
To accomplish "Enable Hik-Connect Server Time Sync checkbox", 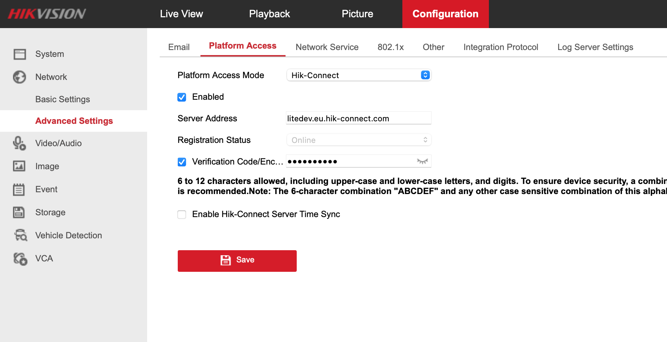I will (182, 215).
